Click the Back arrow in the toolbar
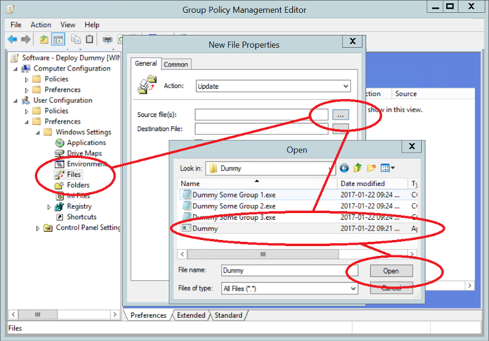Image resolution: width=489 pixels, height=341 pixels. [x=12, y=39]
